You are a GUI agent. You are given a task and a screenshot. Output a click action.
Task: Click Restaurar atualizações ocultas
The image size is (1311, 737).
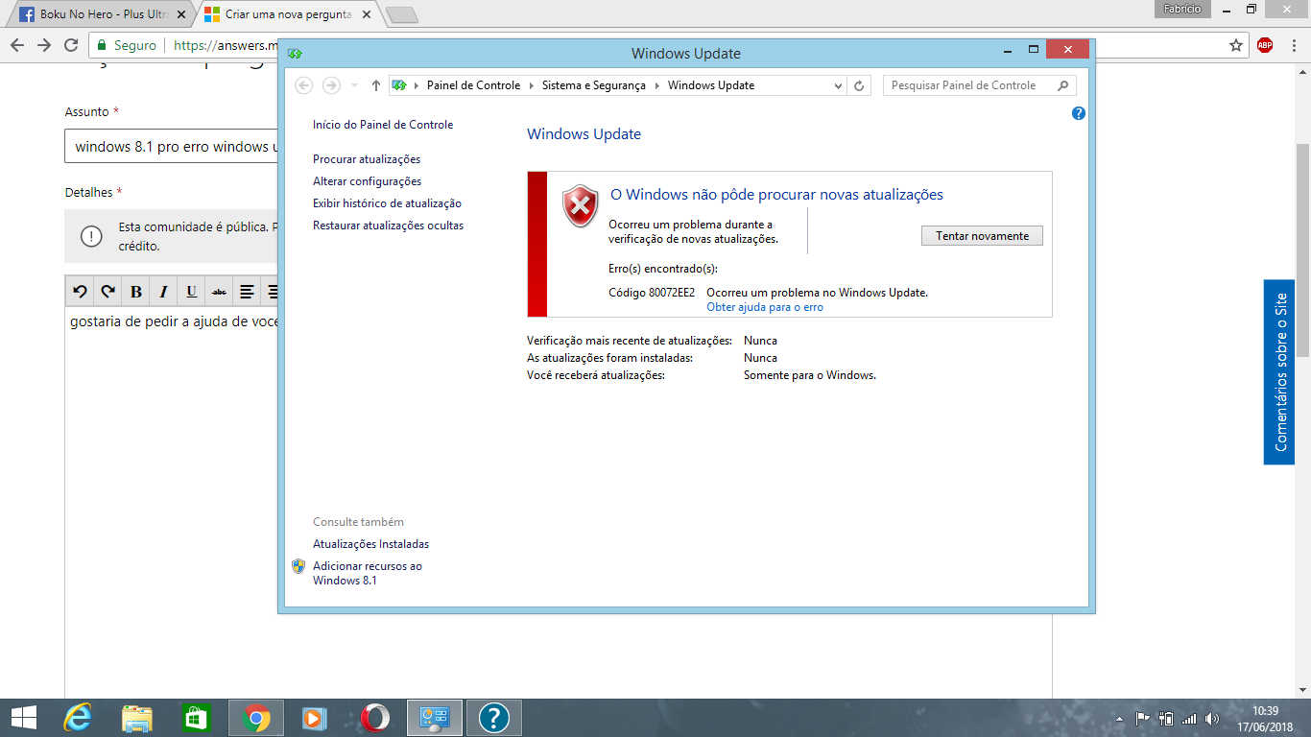[388, 226]
